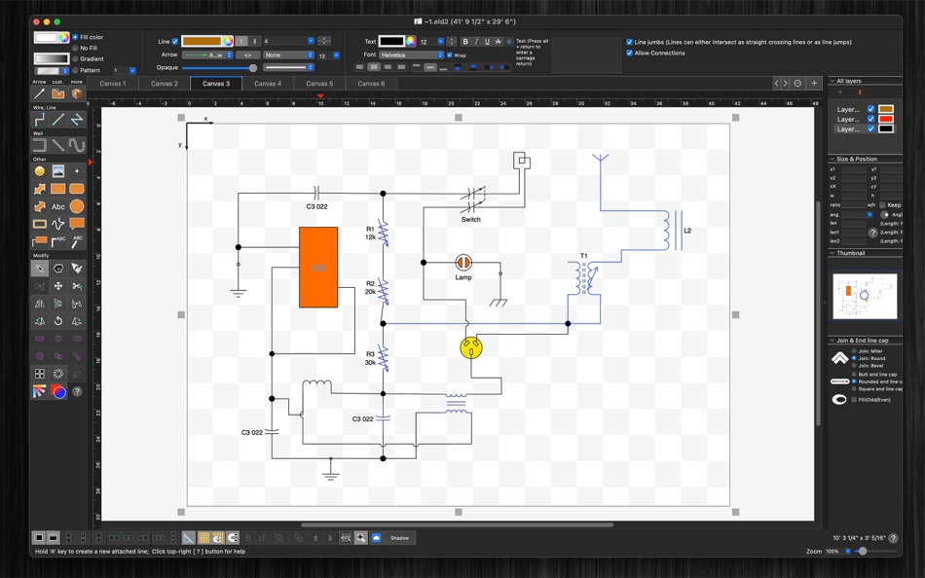This screenshot has height=578, width=925.
Task: Toggle visibility checkbox of the orange layer
Action: pos(870,109)
